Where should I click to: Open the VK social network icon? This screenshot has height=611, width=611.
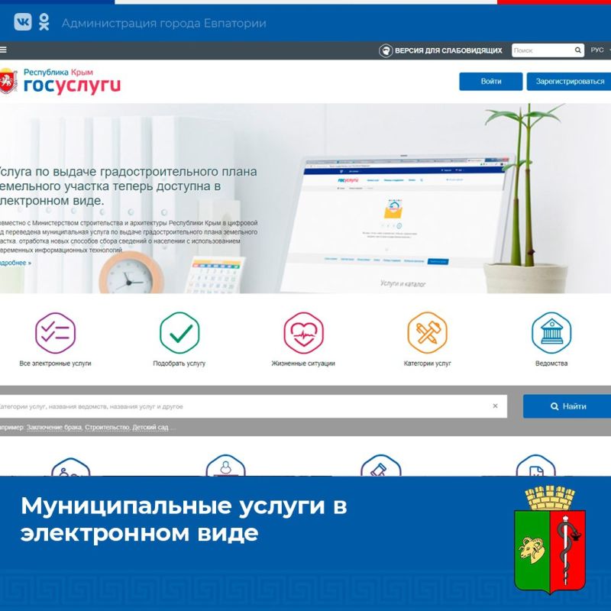coord(23,22)
